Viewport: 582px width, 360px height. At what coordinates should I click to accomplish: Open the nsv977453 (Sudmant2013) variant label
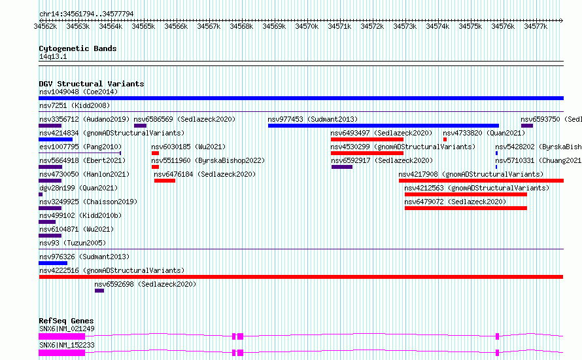313,119
